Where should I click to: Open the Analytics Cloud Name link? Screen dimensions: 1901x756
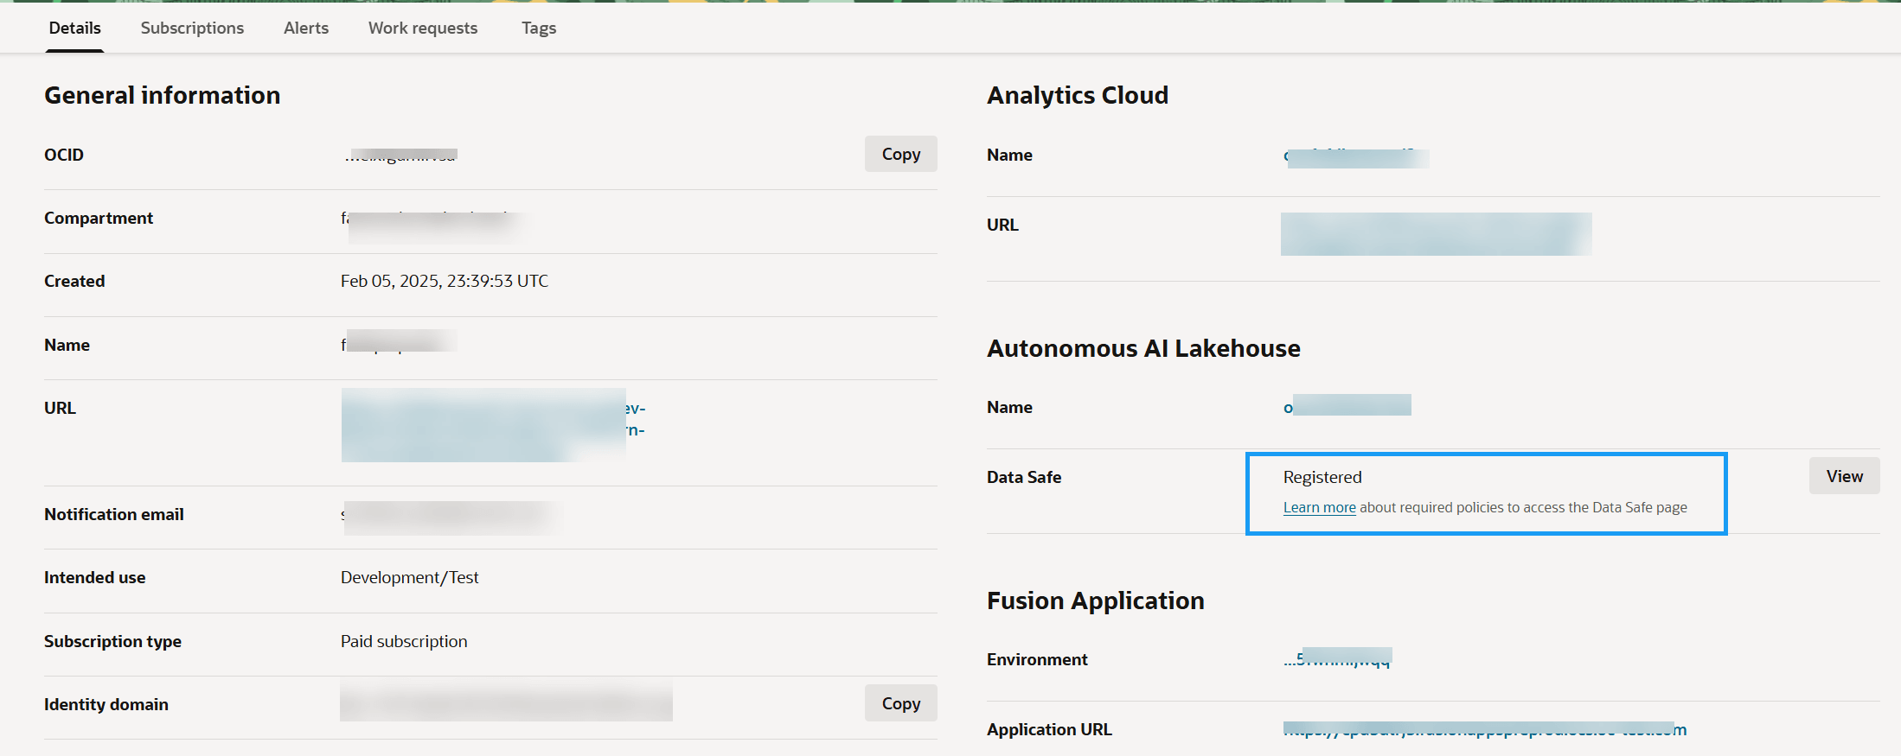pos(1356,156)
